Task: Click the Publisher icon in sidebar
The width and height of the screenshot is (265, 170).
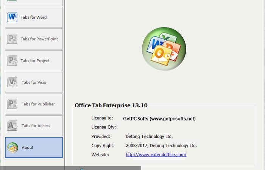Action: [12, 104]
